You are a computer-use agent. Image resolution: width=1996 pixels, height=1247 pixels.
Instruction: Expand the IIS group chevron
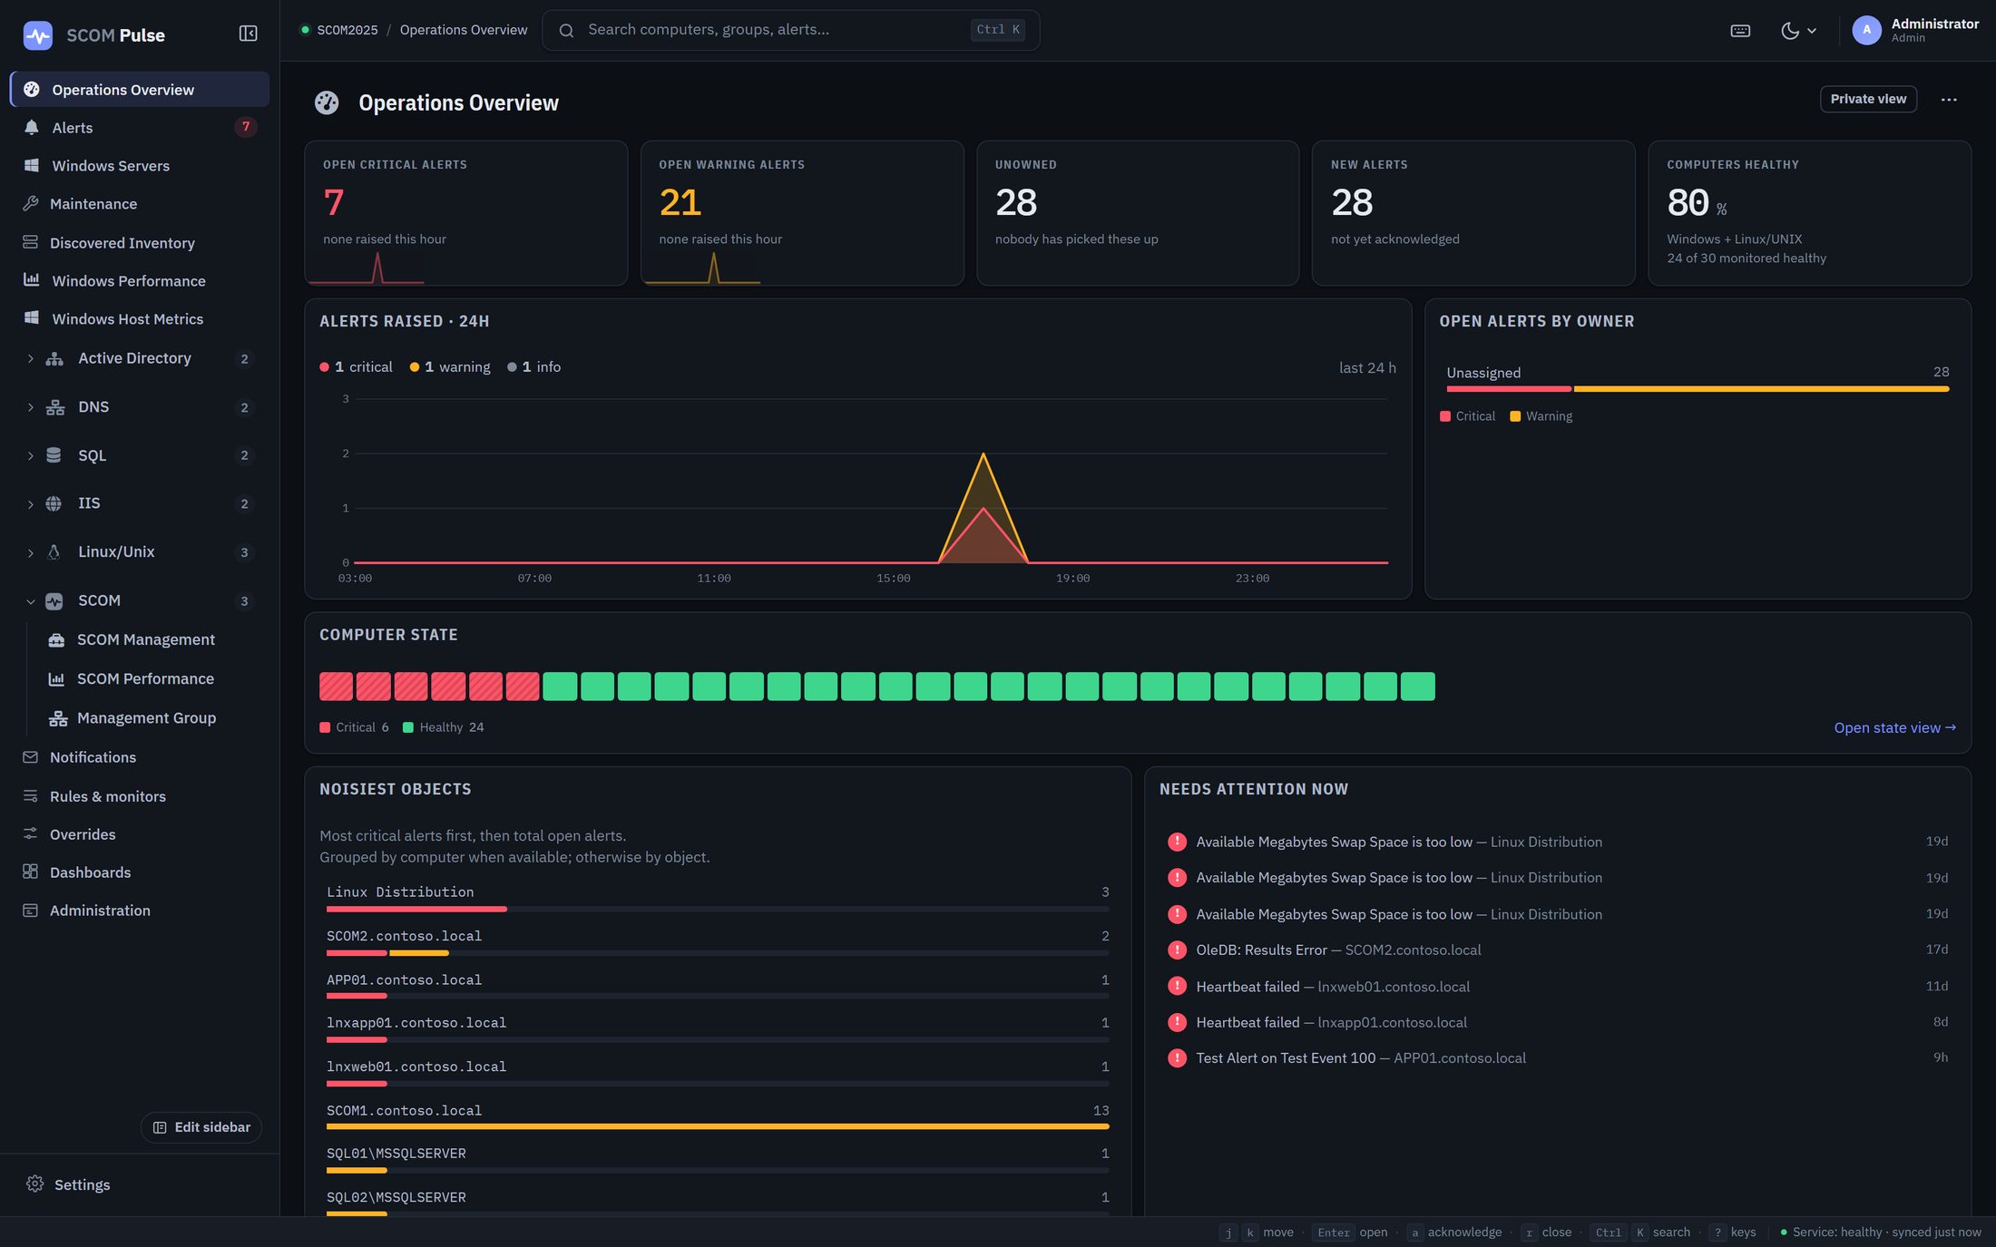coord(30,504)
